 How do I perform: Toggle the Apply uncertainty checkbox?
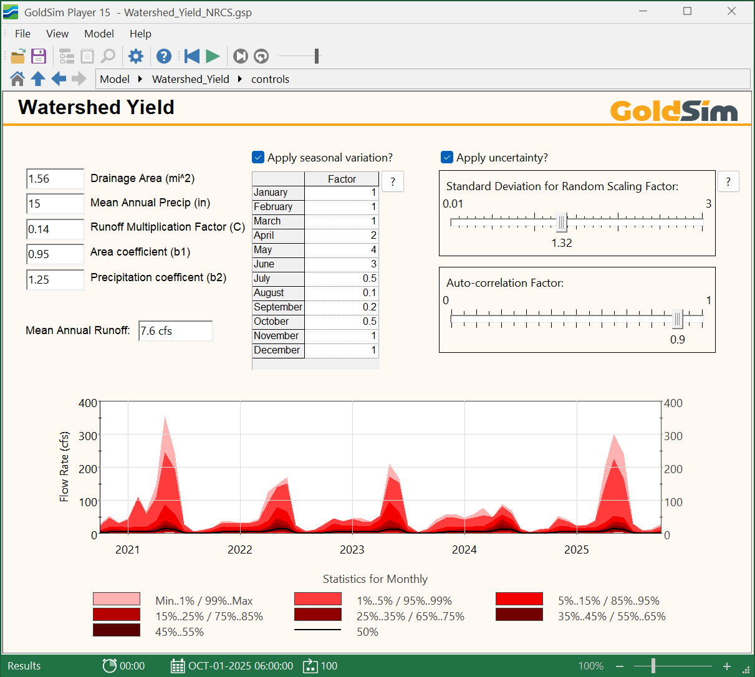pyautogui.click(x=447, y=157)
